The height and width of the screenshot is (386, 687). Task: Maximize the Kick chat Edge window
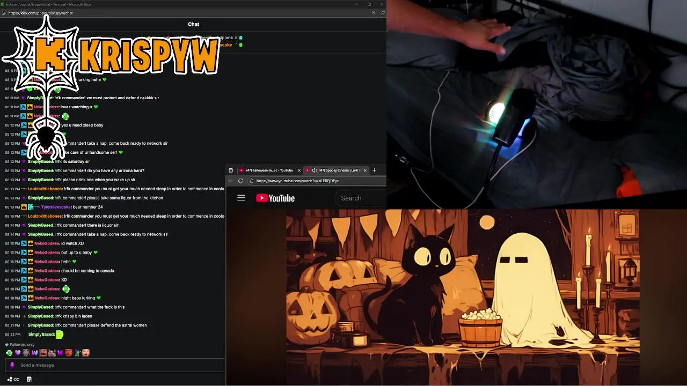coord(369,4)
